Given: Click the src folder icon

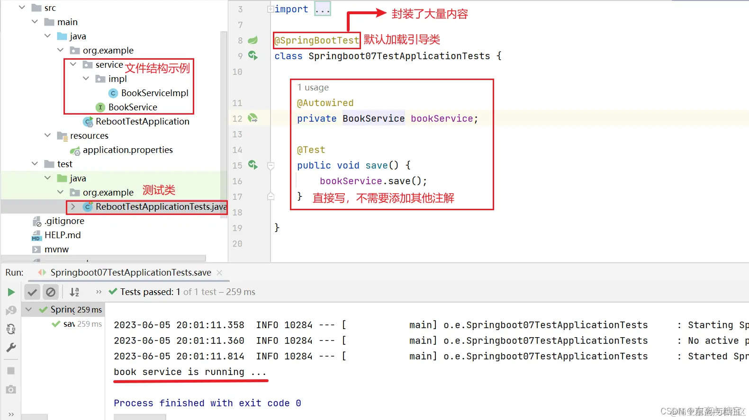Looking at the screenshot, I should [36, 8].
